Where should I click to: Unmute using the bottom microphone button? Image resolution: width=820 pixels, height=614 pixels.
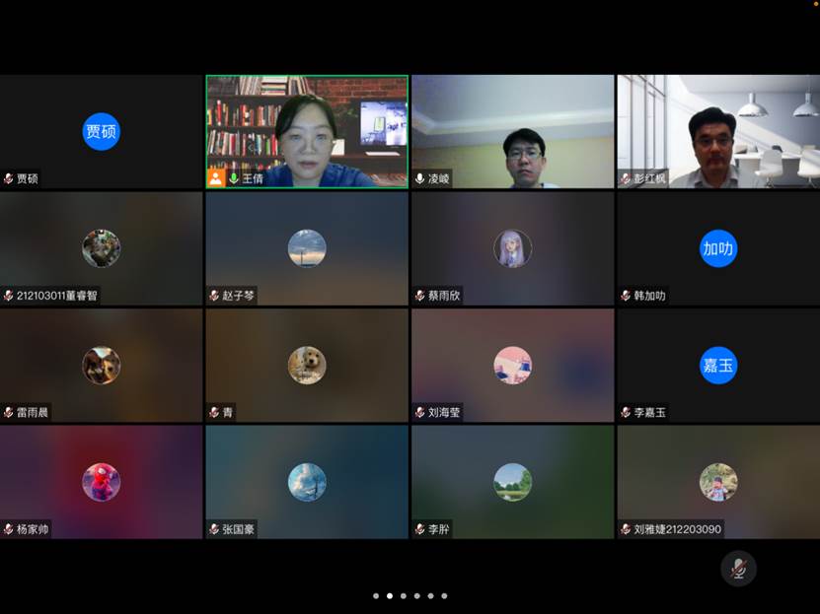738,569
